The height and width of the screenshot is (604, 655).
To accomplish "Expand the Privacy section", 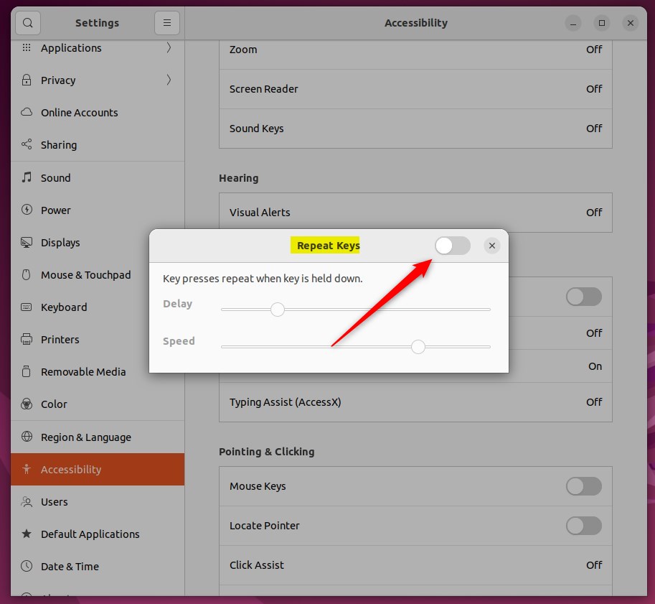I will point(168,80).
